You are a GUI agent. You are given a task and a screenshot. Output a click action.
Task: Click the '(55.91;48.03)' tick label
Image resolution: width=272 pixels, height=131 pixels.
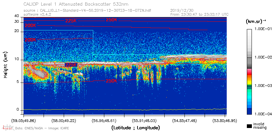click(x=144, y=120)
